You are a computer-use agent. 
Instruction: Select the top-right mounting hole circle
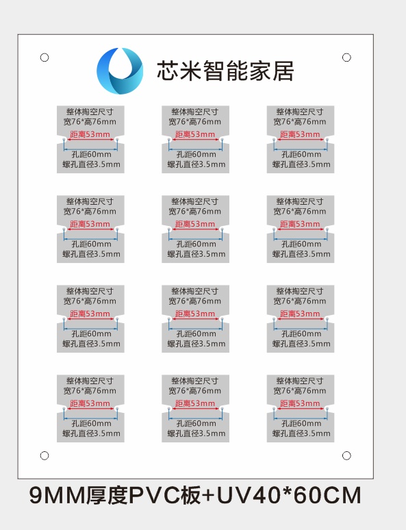pos(346,58)
